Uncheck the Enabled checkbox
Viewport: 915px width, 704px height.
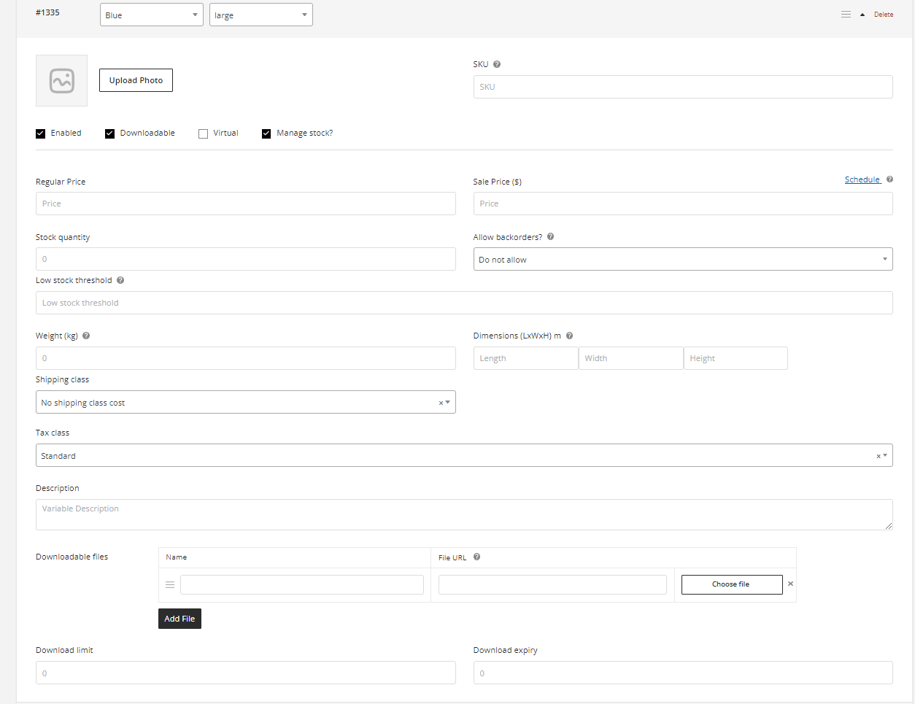pos(41,134)
